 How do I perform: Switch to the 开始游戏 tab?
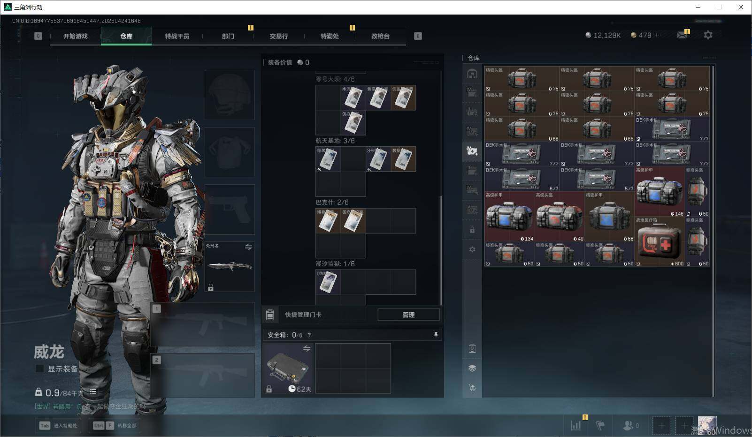click(76, 36)
